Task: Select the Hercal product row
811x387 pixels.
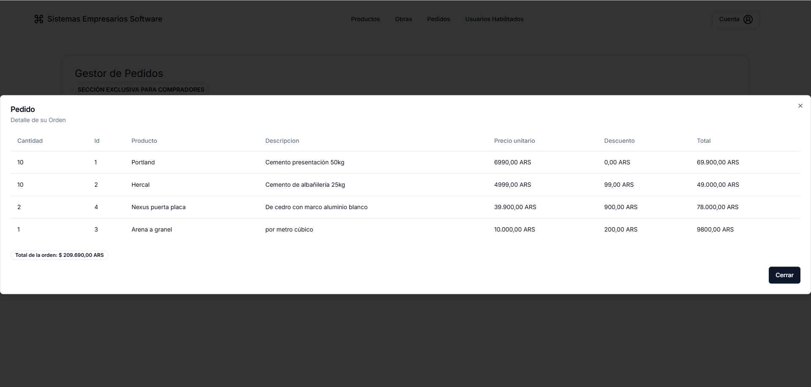Action: pyautogui.click(x=140, y=185)
